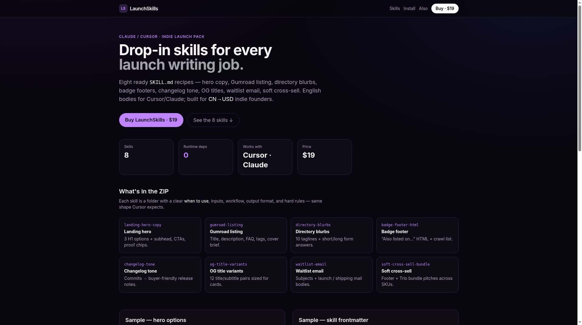582x325 pixels.
Task: Click the Works with Cursor · Claude card
Action: (265, 157)
